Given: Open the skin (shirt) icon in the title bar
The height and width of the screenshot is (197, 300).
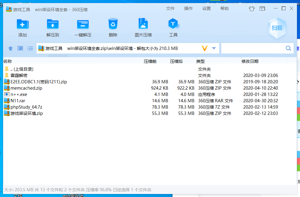Looking at the screenshot, I should (251, 9).
